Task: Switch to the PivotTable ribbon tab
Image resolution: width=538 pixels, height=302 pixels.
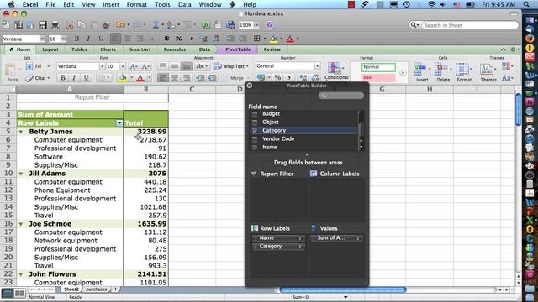Action: (x=238, y=49)
